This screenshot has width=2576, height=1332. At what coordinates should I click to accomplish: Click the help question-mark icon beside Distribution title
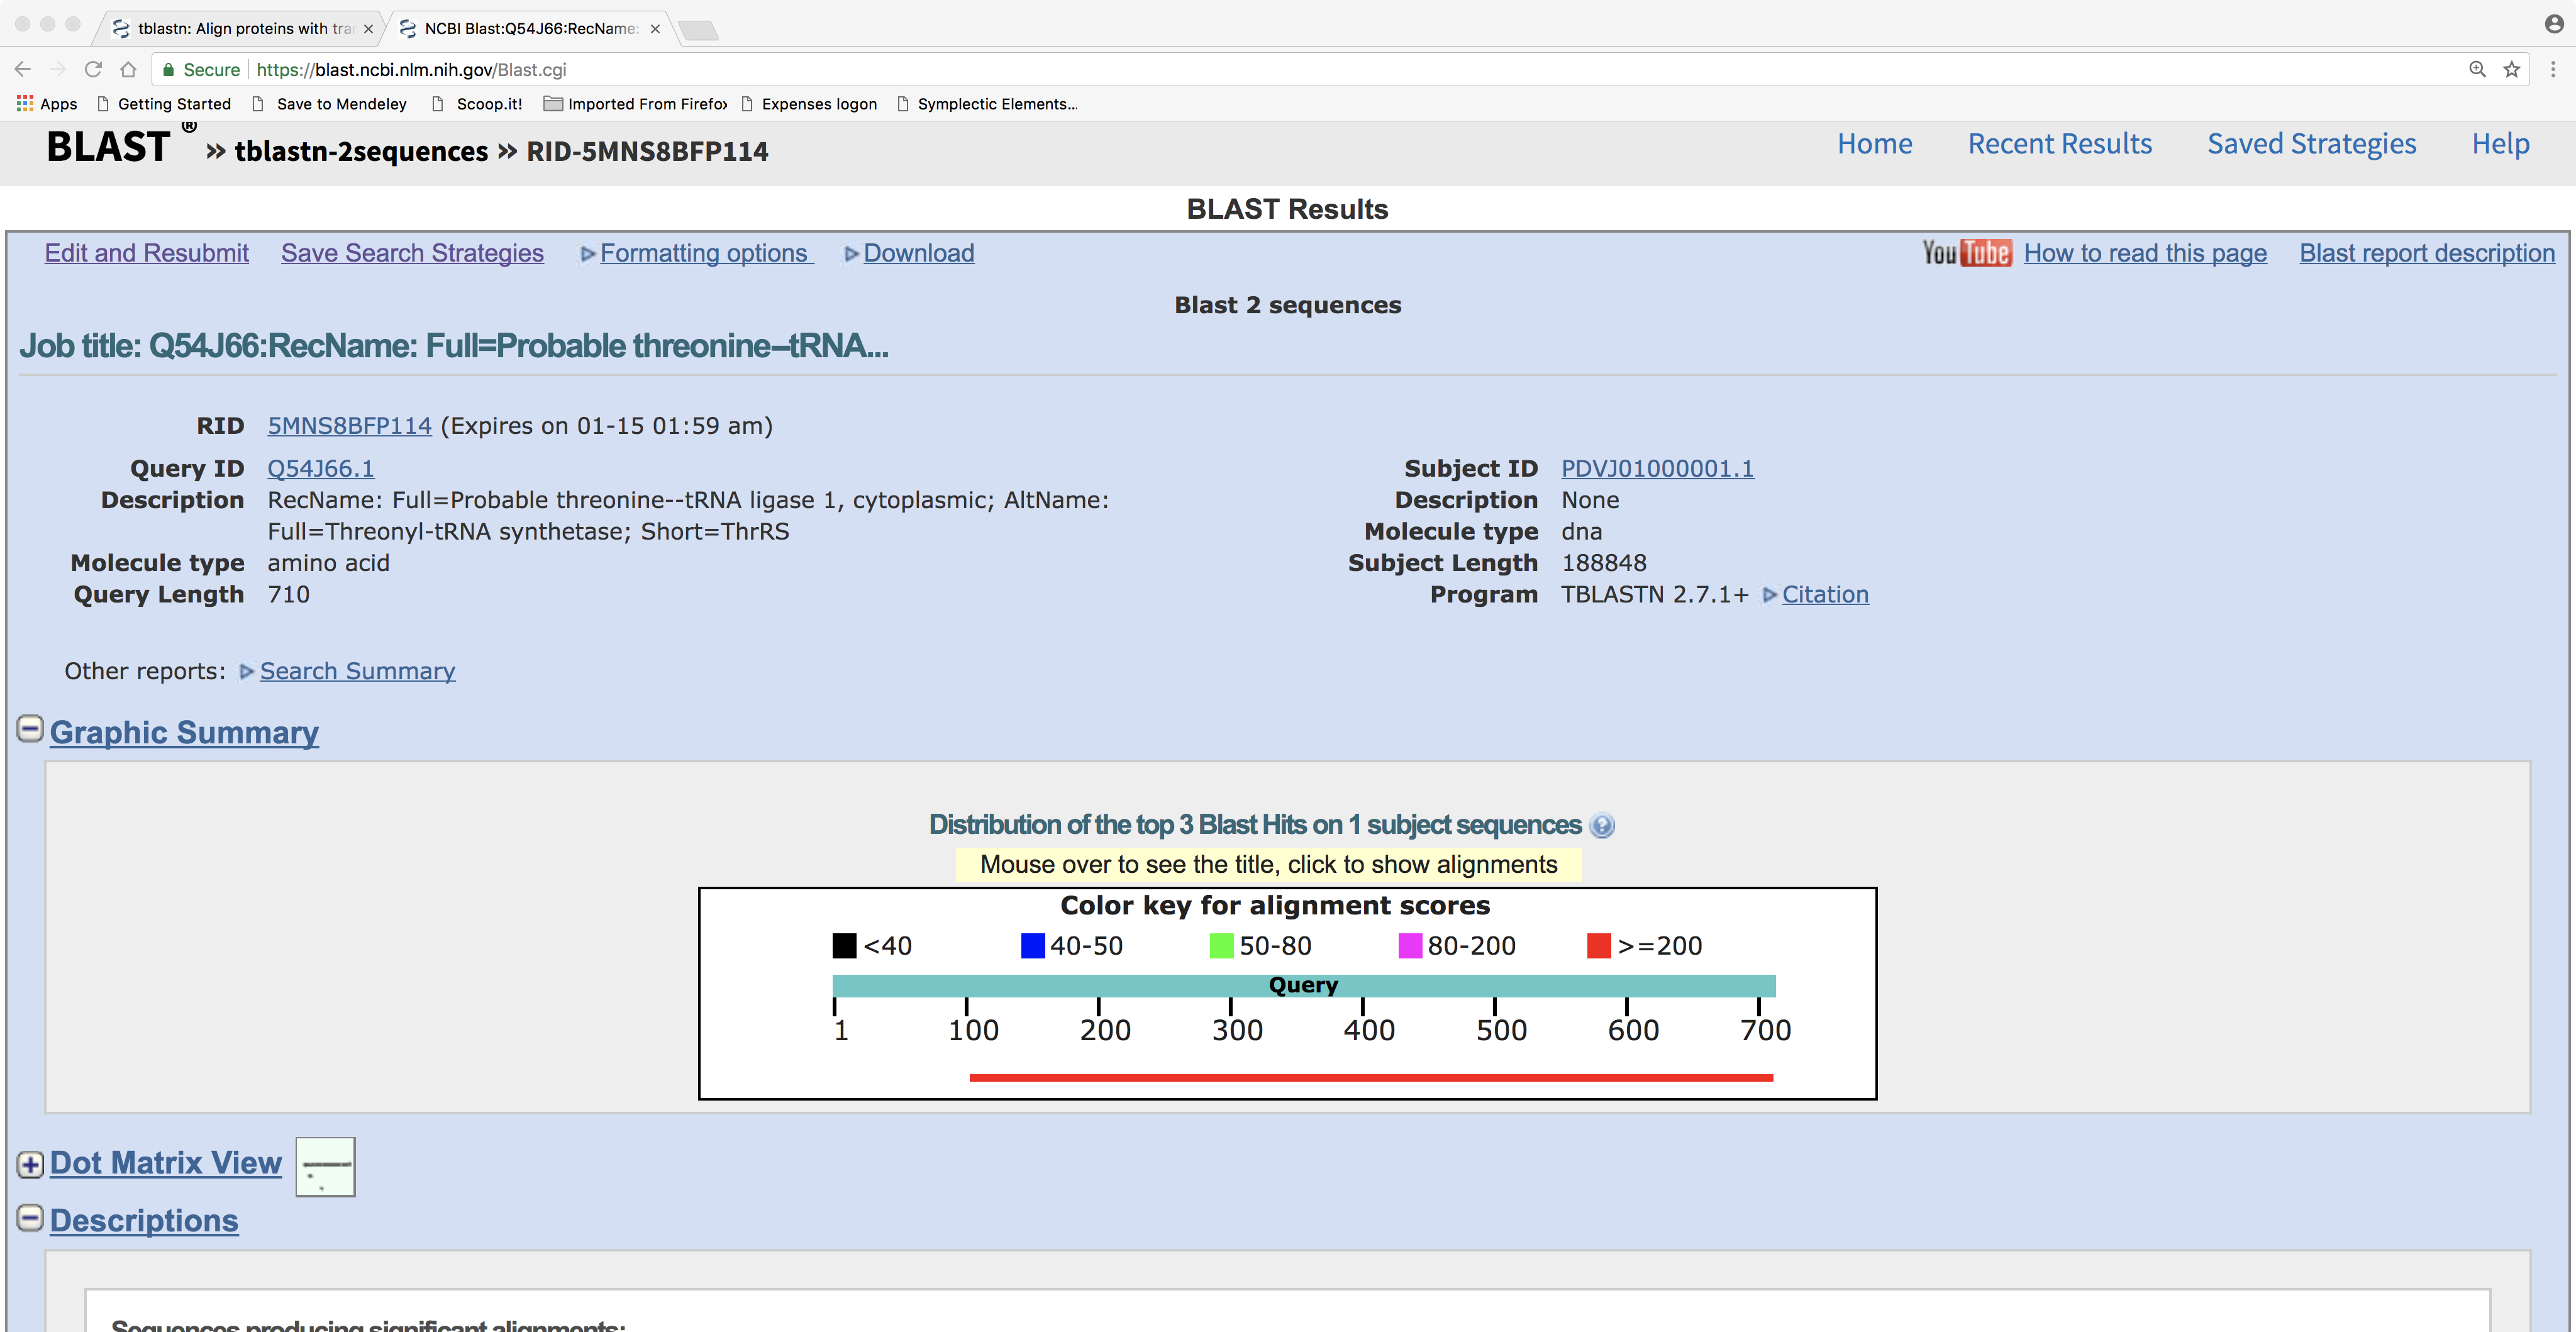coord(1602,826)
